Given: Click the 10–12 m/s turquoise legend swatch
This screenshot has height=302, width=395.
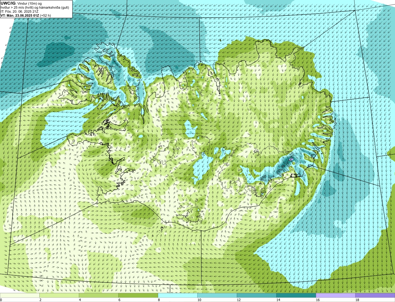Looking at the screenshot, I should point(217,295).
